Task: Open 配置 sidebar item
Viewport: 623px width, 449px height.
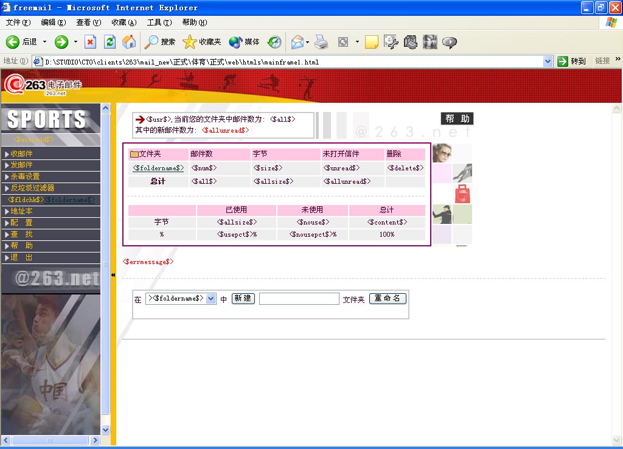Action: click(21, 223)
